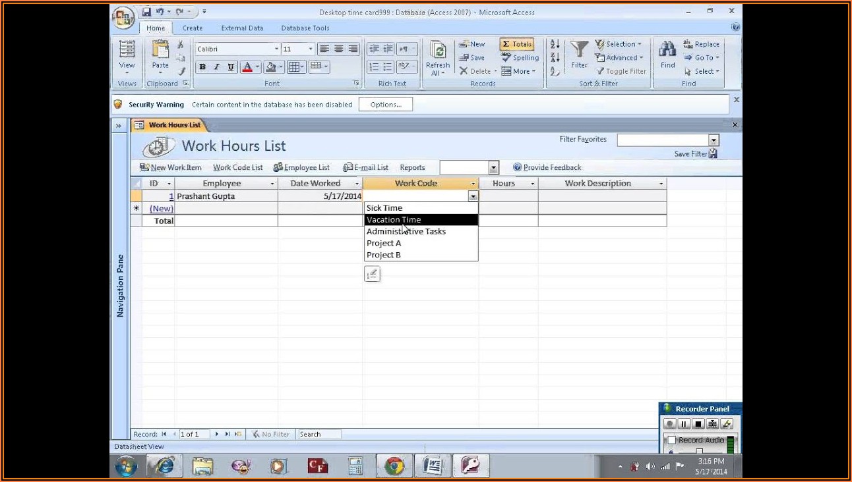The width and height of the screenshot is (852, 482).
Task: Toggle the Totals row button
Action: pyautogui.click(x=516, y=44)
